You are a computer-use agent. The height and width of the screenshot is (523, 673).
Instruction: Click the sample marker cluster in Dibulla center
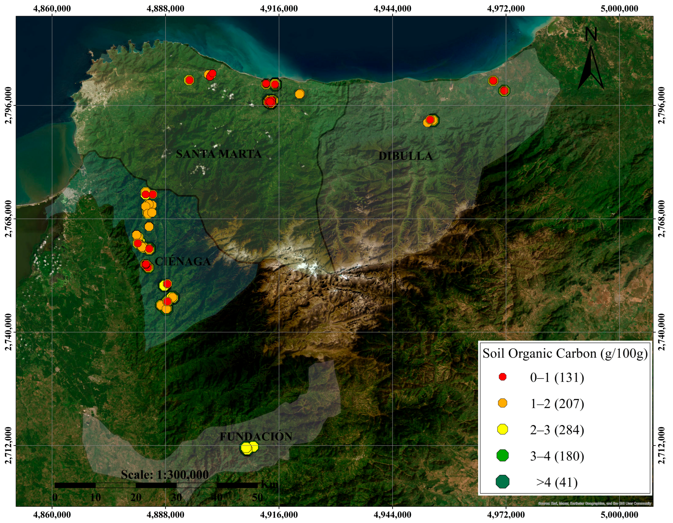(431, 121)
